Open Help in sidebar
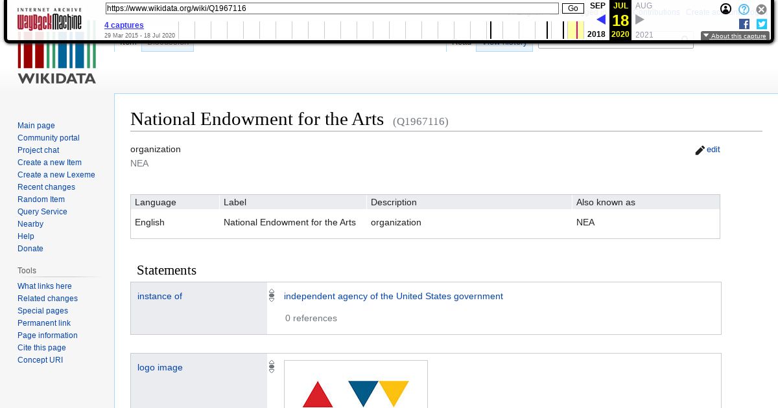Image resolution: width=778 pixels, height=408 pixels. 26,236
